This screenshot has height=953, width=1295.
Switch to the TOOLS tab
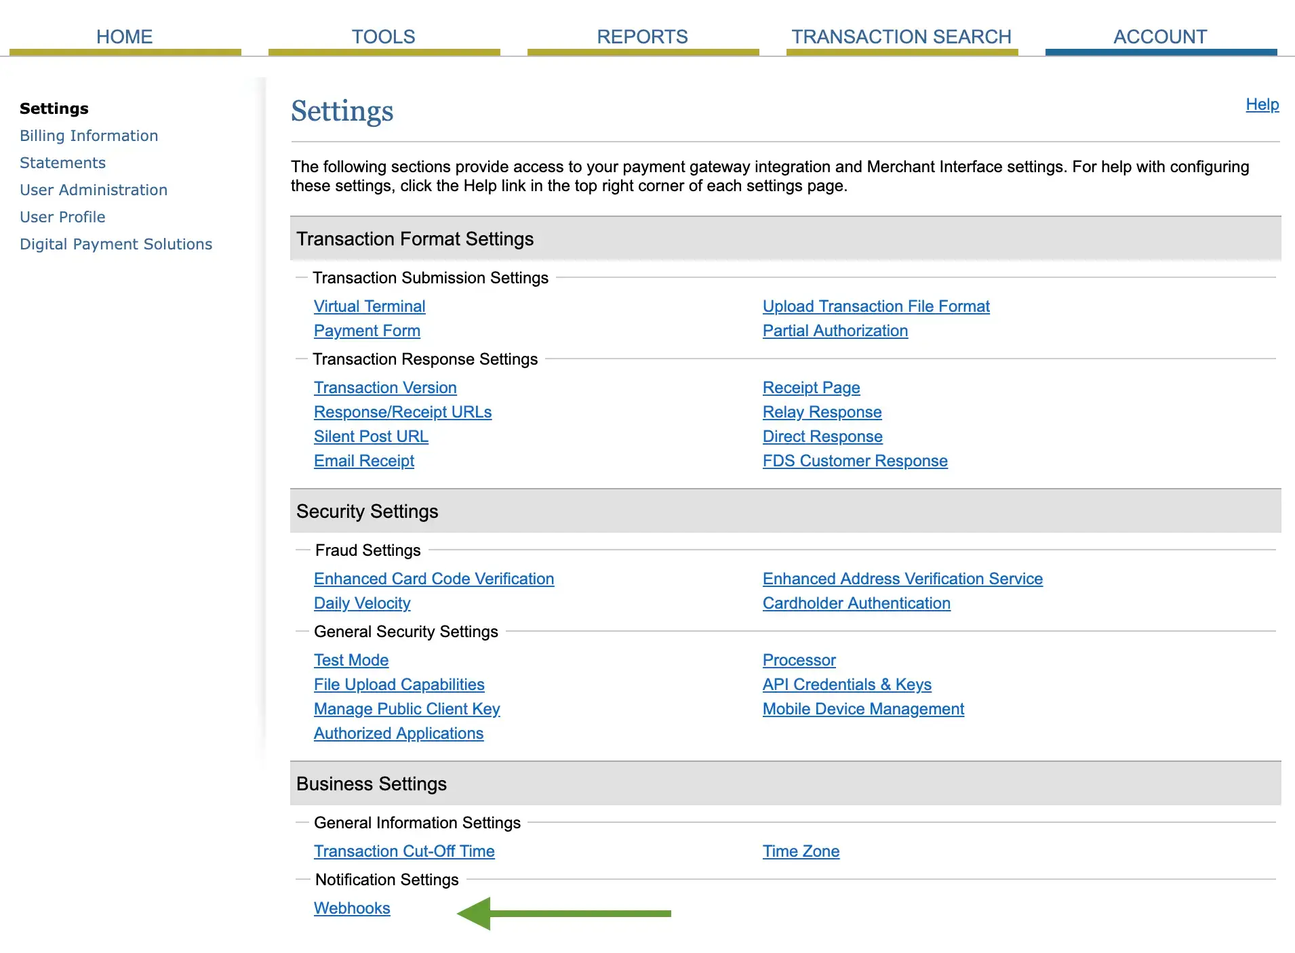[x=384, y=37]
